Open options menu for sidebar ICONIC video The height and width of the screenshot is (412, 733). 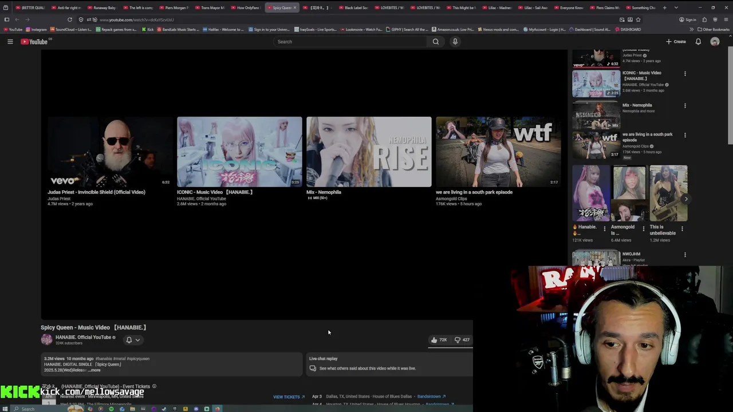[685, 74]
